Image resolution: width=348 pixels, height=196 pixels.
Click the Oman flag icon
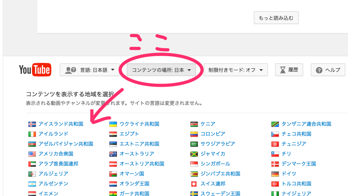[x=113, y=174]
